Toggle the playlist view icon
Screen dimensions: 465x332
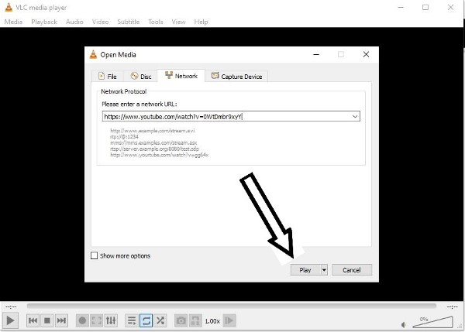click(x=132, y=320)
